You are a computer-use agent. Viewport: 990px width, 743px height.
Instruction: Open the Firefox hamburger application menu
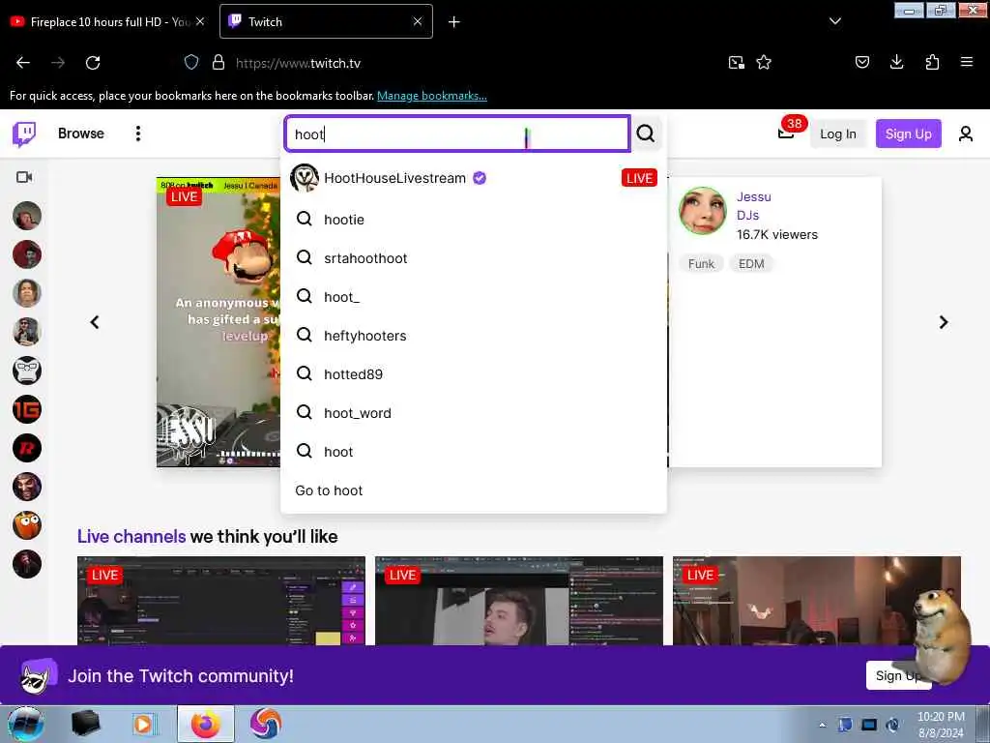966,62
